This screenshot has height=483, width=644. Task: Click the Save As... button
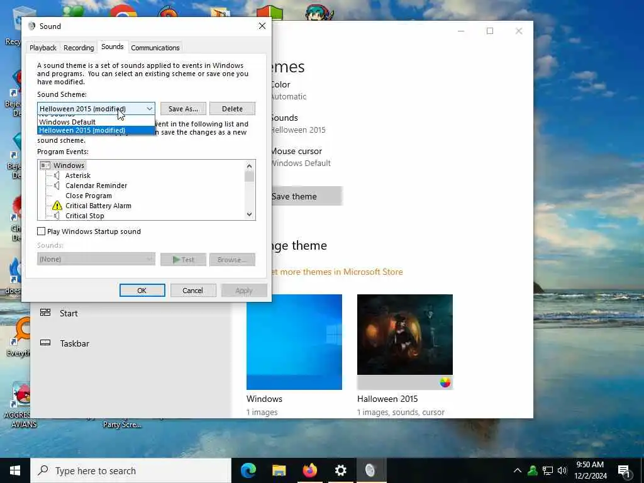pos(183,109)
